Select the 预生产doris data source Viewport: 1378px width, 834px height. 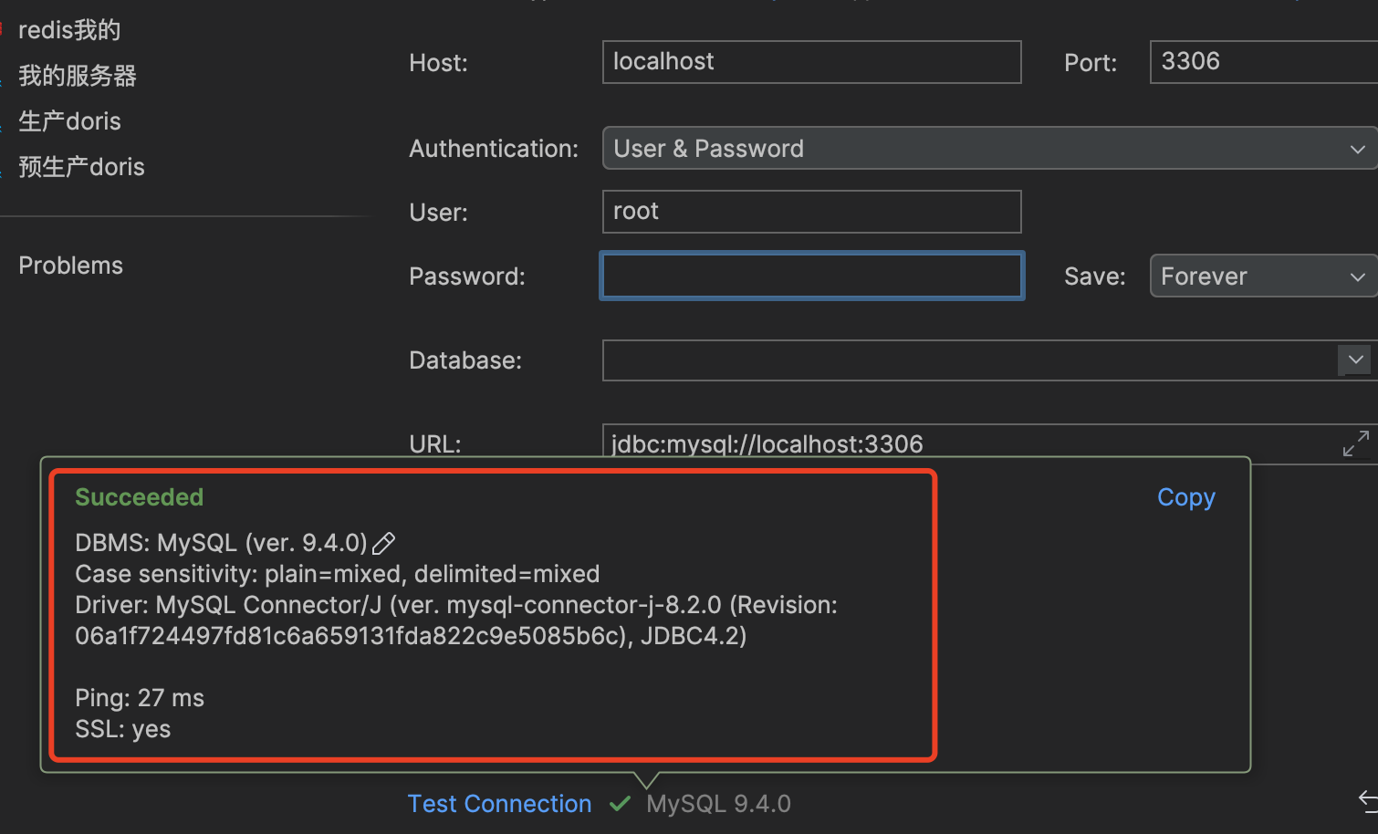(81, 167)
